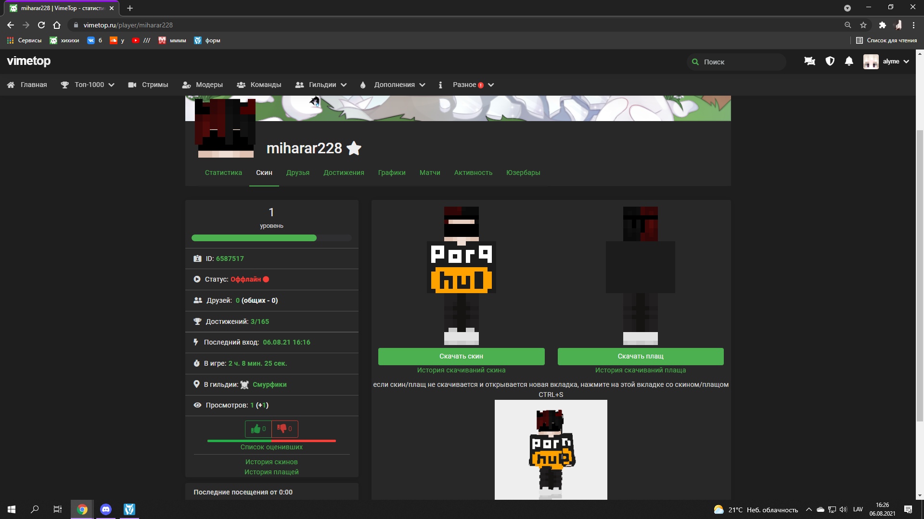Viewport: 924px width, 519px height.
Task: Click the shield icon in header
Action: [x=830, y=62]
